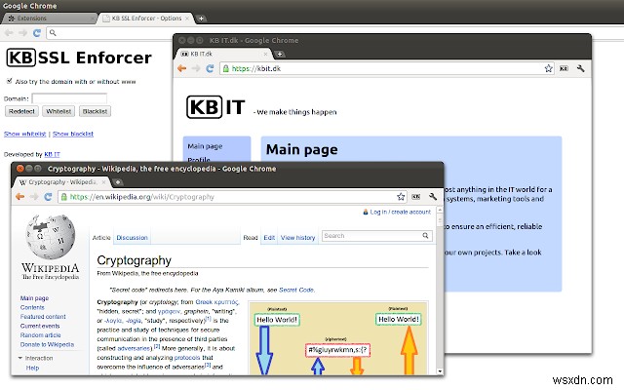This screenshot has height=390, width=624.
Task: Click the down arrow on Wikipedia's scrollbar
Action: coord(440,370)
